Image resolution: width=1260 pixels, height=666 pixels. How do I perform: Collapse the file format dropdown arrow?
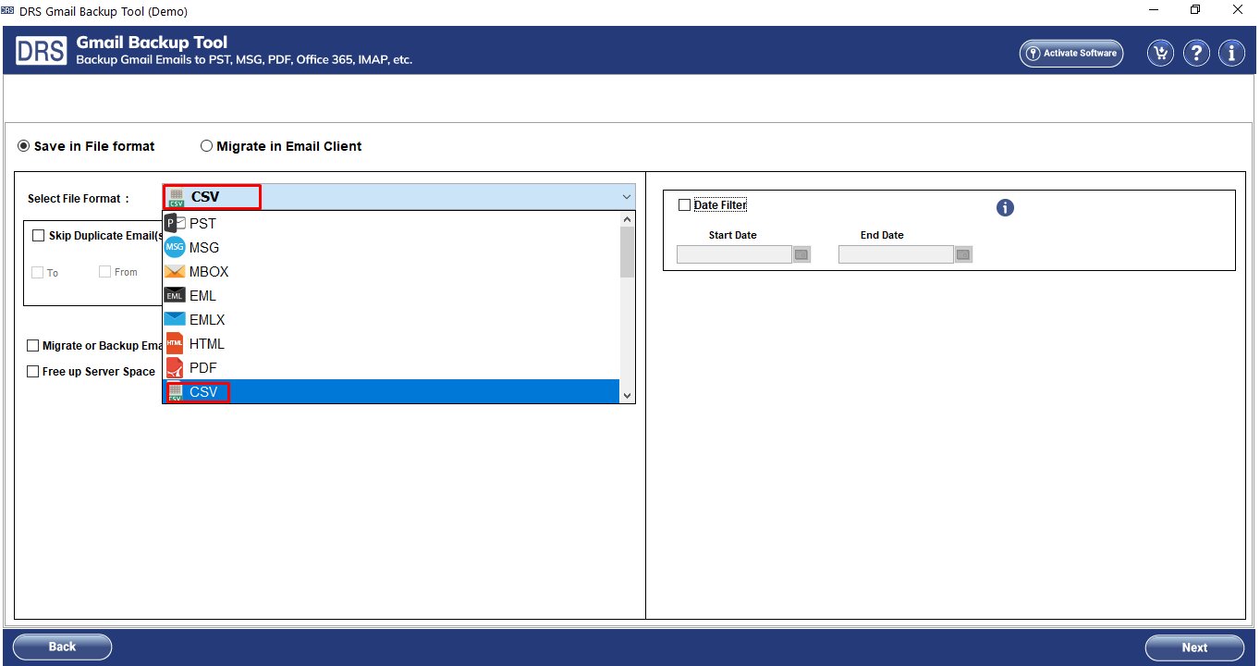tap(626, 197)
